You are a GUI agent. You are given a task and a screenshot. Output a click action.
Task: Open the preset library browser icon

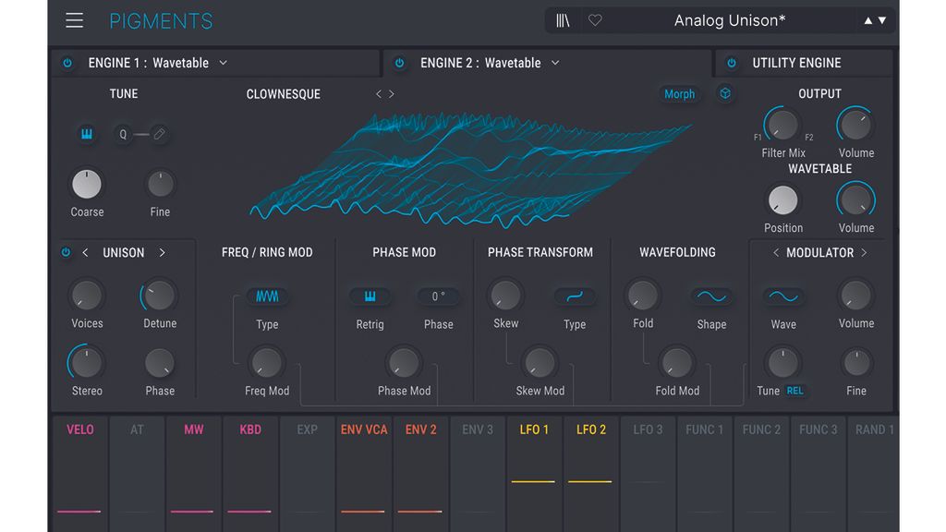tap(562, 19)
